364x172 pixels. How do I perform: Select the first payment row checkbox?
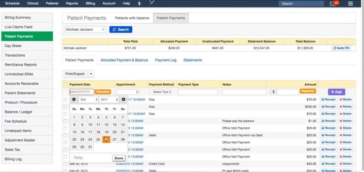point(65,100)
